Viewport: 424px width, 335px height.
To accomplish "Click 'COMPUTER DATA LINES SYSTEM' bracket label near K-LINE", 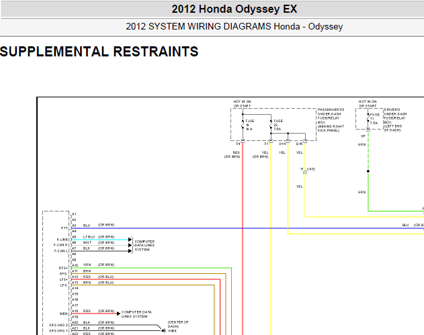I will pos(144,245).
